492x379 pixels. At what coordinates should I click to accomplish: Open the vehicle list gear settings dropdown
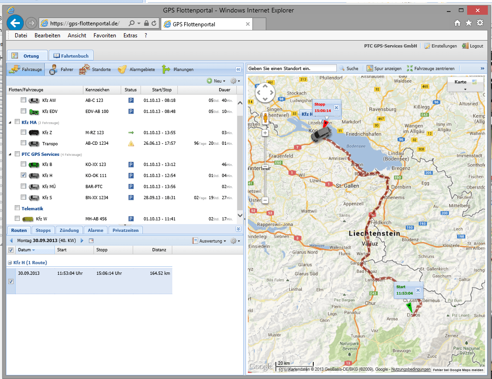coord(235,81)
